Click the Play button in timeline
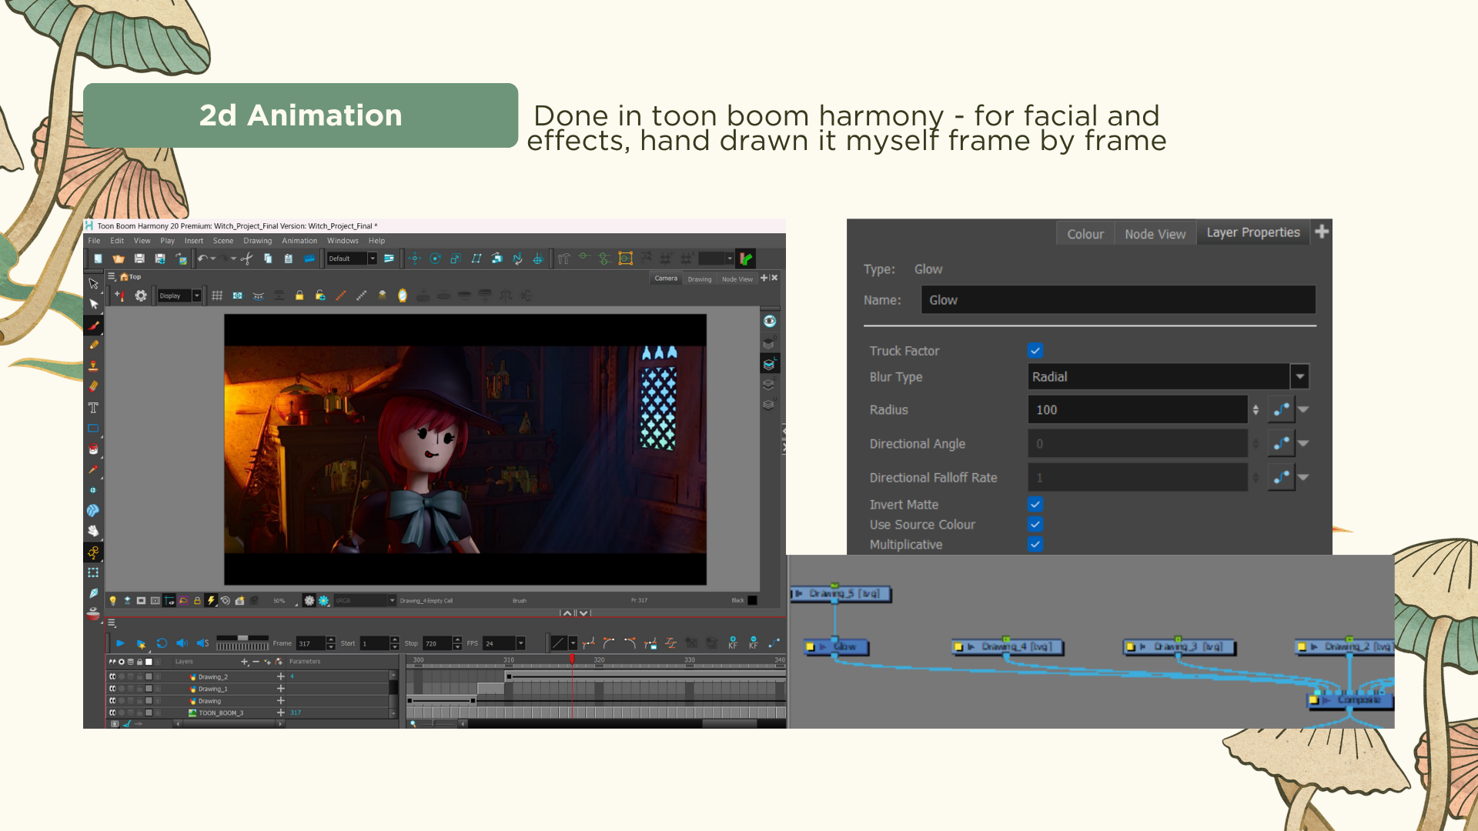Image resolution: width=1478 pixels, height=831 pixels. coord(120,643)
